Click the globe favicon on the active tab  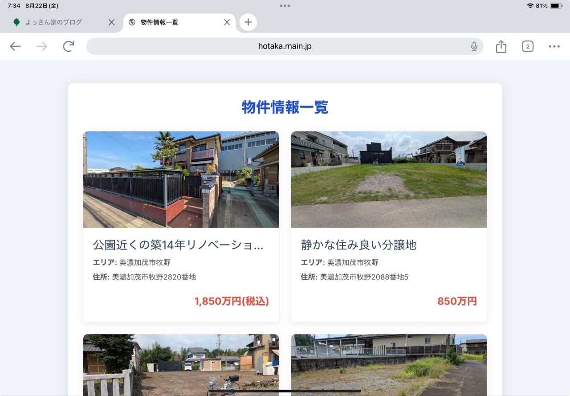pyautogui.click(x=131, y=22)
